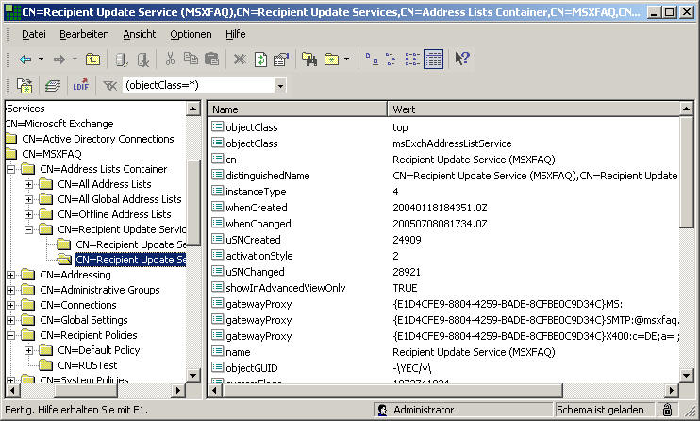Click the Find binoculars icon
This screenshot has width=700, height=421.
pyautogui.click(x=309, y=59)
